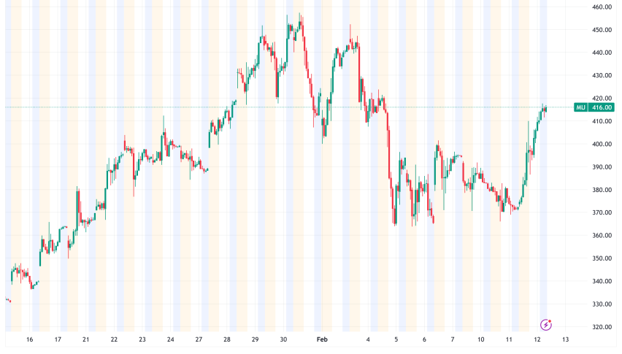Click the 320.00 price axis label
The image size is (622, 354).
tap(602, 327)
